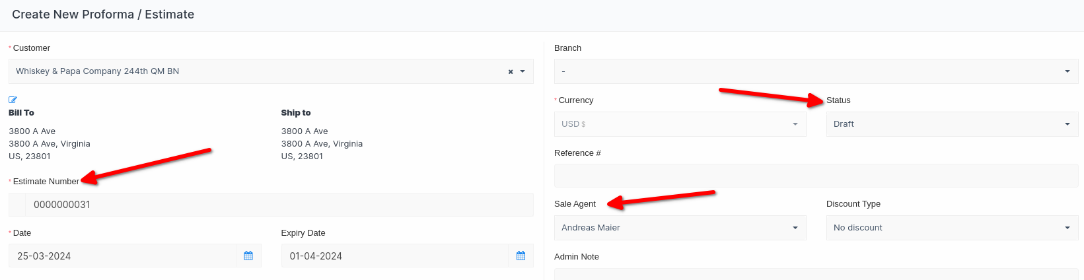Image resolution: width=1084 pixels, height=280 pixels.
Task: Expand the Customer dropdown
Action: coord(523,71)
